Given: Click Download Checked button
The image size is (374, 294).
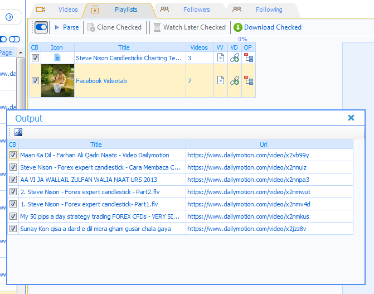Looking at the screenshot, I should click(x=268, y=27).
